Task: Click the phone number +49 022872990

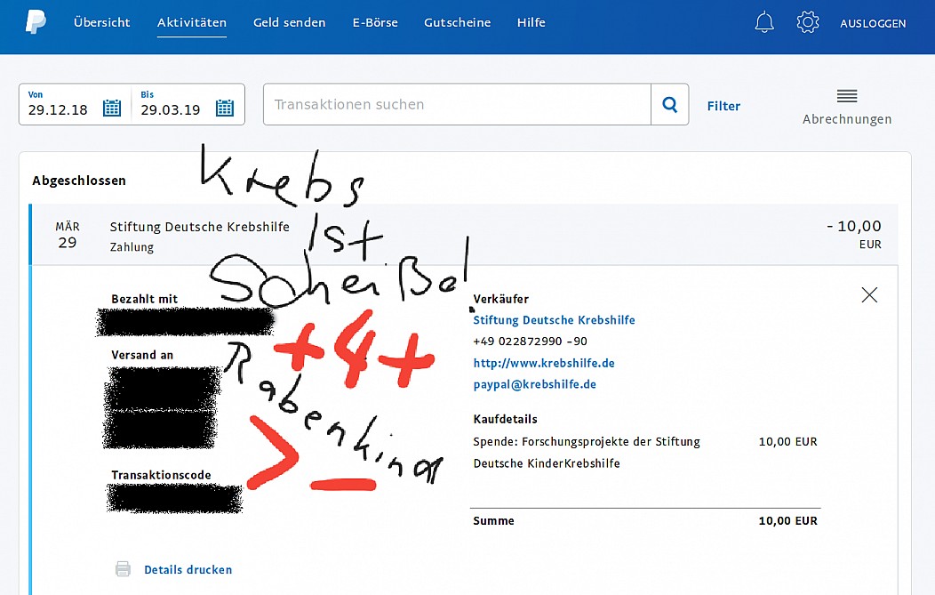Action: [x=530, y=342]
